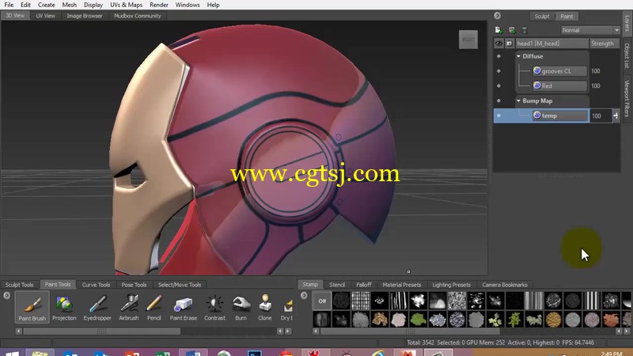Viewport: 633px width, 356px height.
Task: Toggle visibility dot of temp layer
Action: [498, 116]
